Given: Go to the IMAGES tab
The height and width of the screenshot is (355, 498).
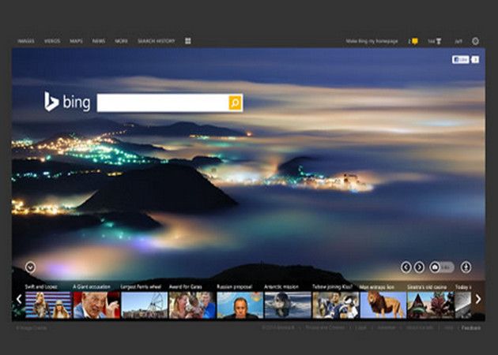Looking at the screenshot, I should pos(27,41).
